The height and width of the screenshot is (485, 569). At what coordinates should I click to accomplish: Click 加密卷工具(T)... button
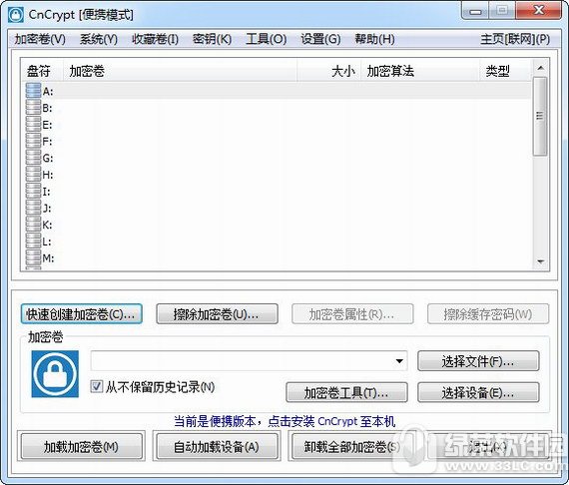tap(346, 392)
